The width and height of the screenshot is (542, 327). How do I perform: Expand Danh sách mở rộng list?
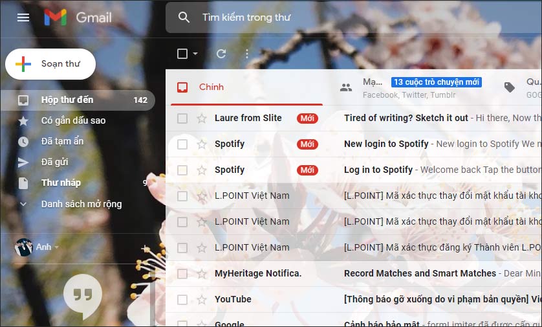tap(81, 204)
